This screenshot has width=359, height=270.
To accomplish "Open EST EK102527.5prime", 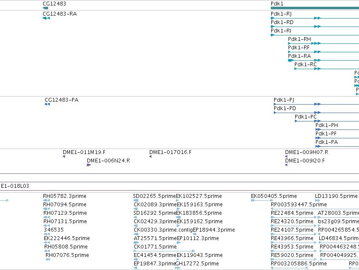I will coord(199,196).
